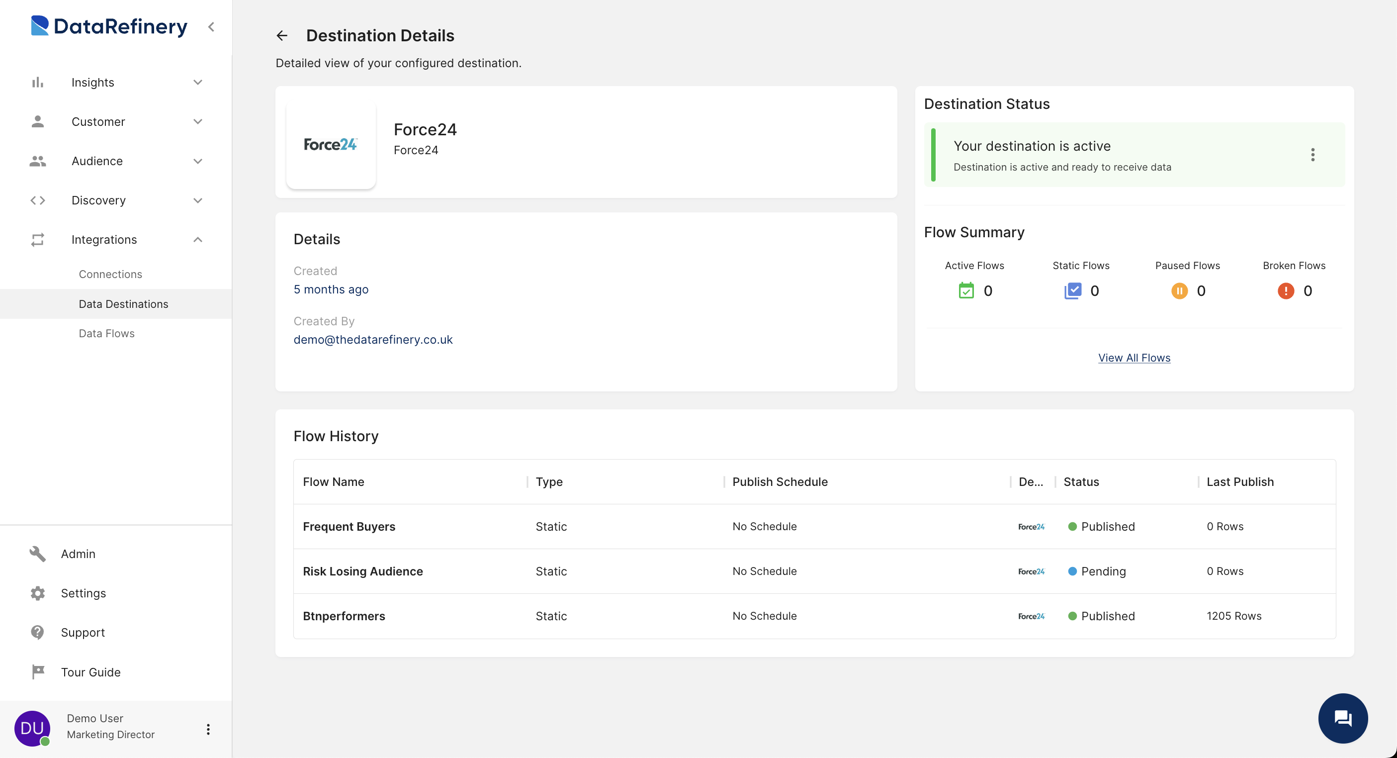Click 'No Schedule' in Risk Losing Audience row
The image size is (1397, 758).
click(x=764, y=571)
